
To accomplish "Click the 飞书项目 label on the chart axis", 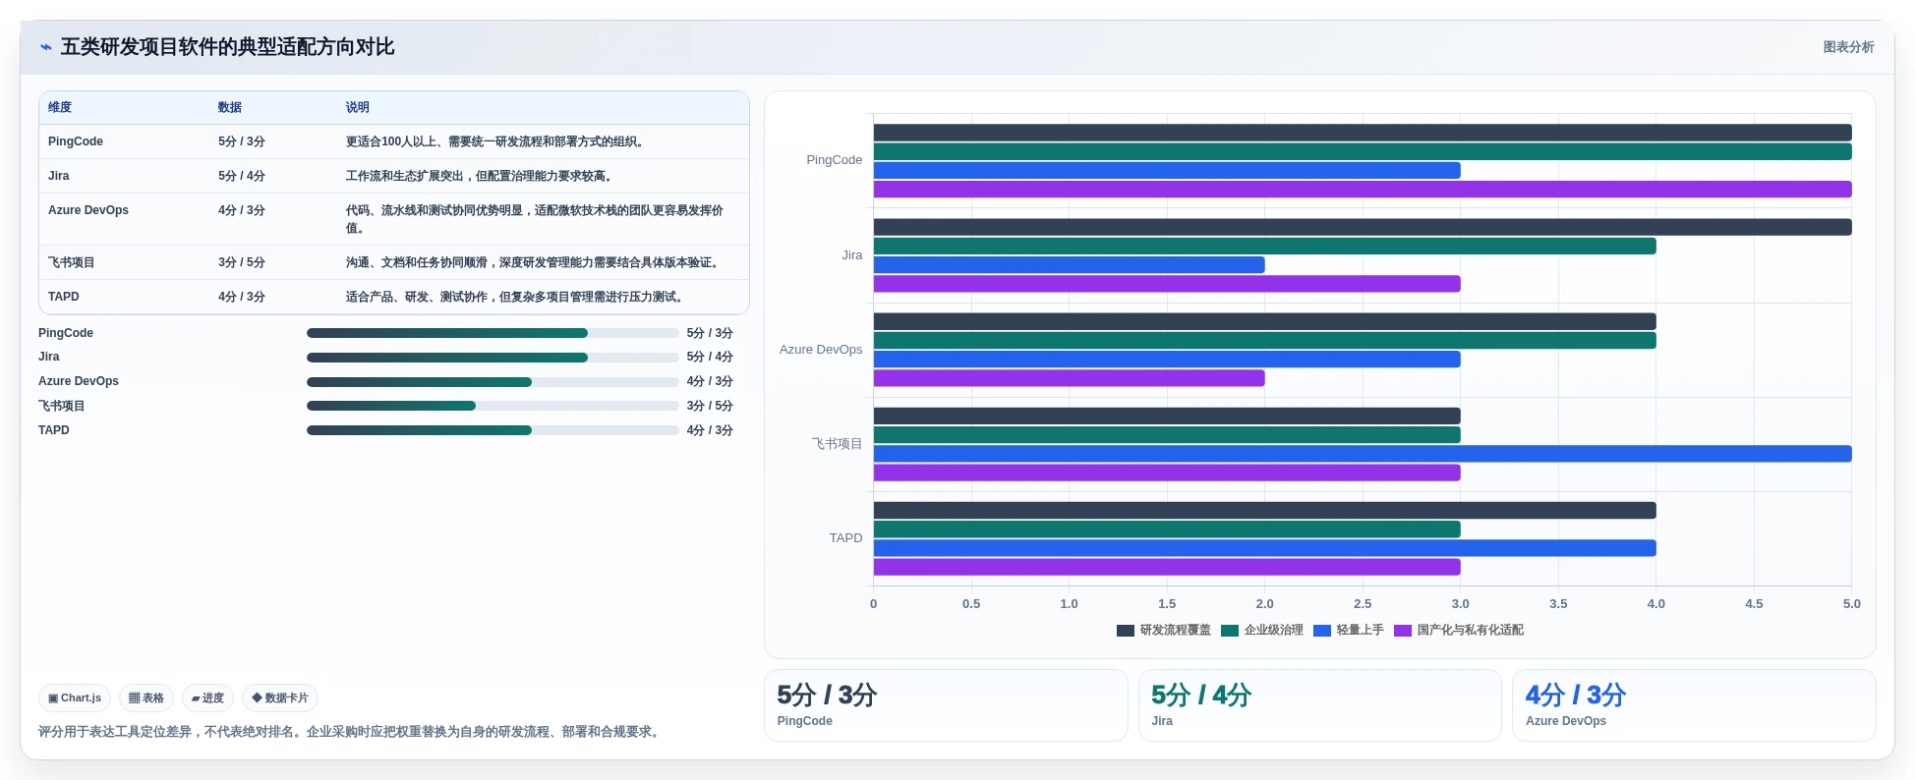I will 837,444.
